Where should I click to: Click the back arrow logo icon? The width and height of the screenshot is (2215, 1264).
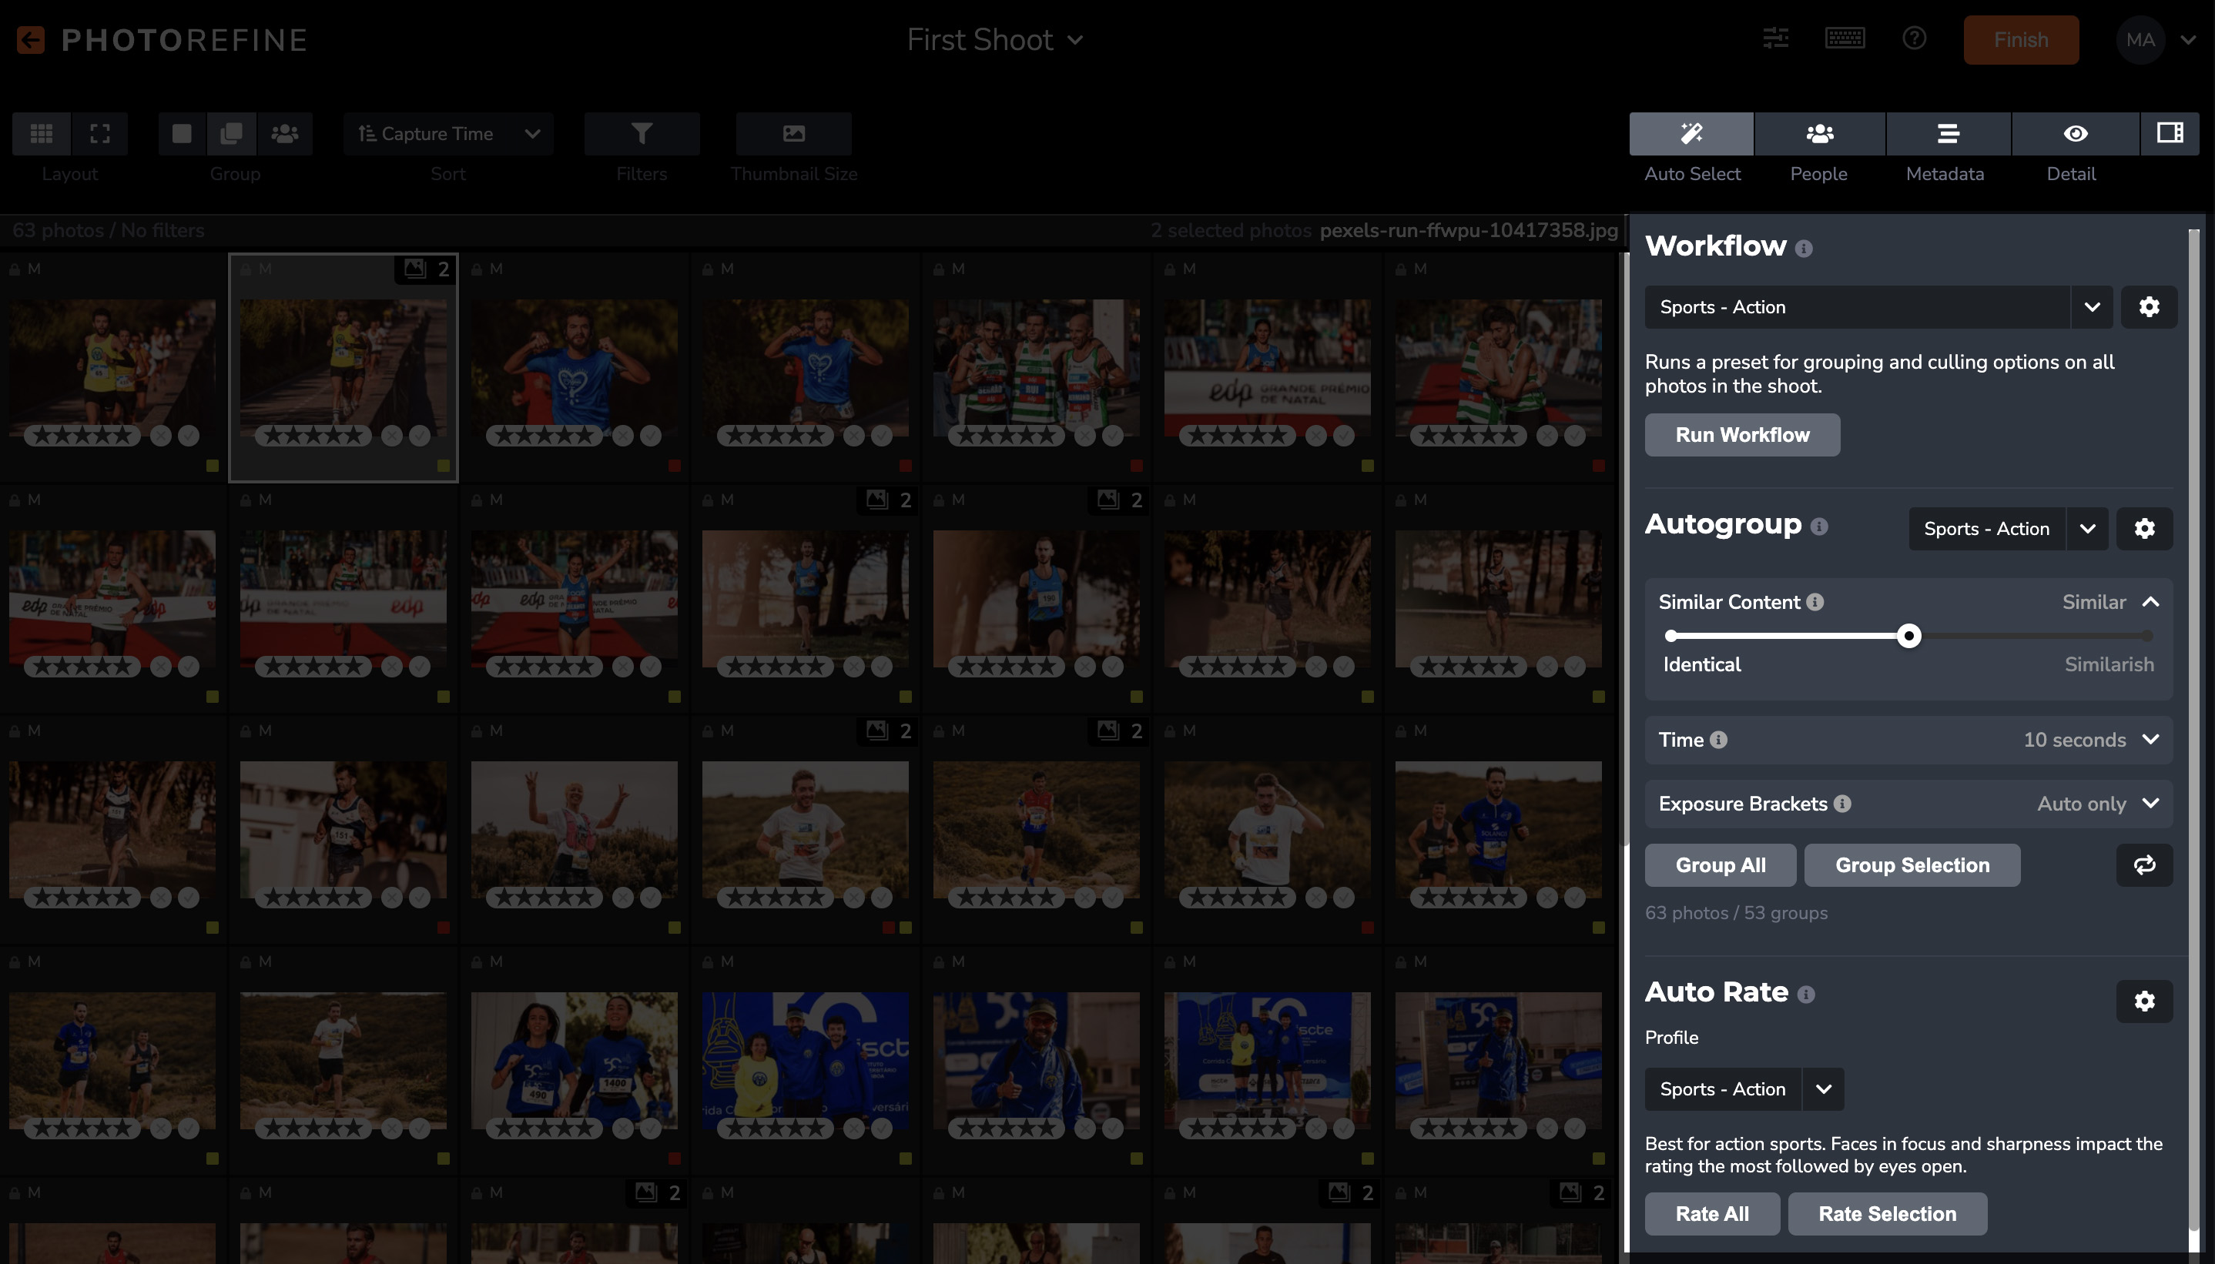30,40
